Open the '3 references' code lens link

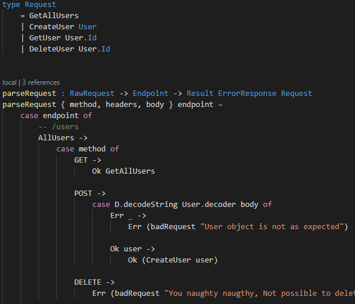(x=41, y=82)
